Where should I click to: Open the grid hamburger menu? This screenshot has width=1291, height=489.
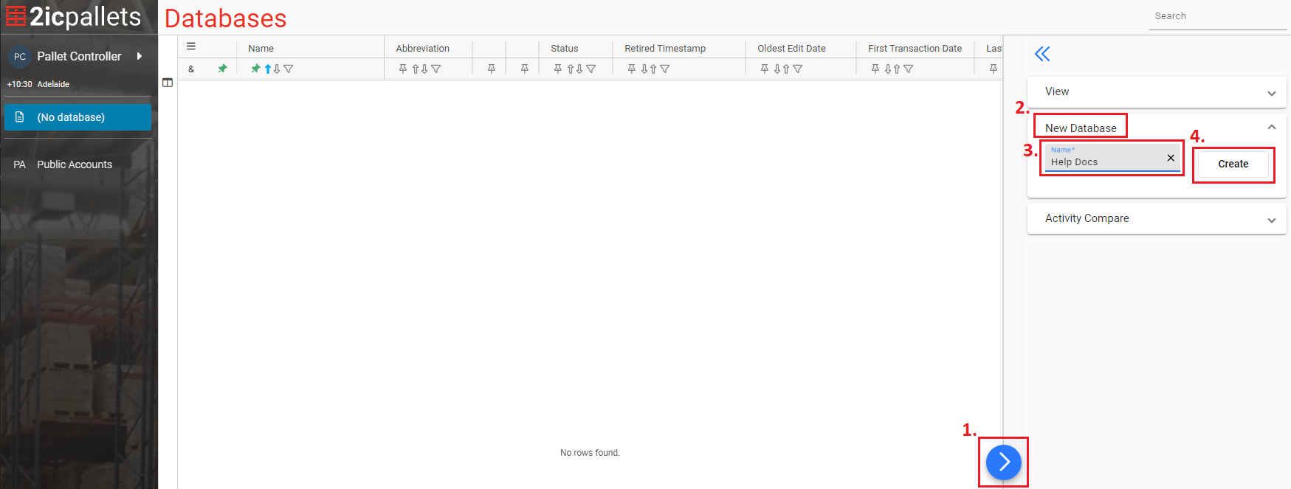tap(191, 46)
